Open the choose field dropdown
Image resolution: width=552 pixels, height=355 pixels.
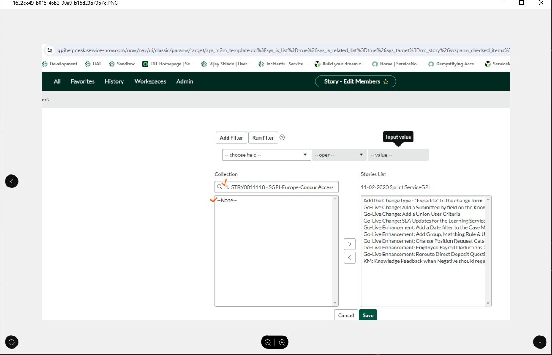[266, 155]
